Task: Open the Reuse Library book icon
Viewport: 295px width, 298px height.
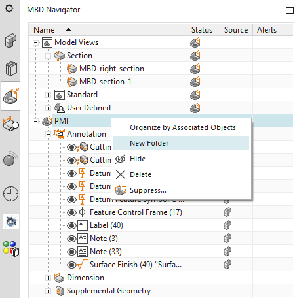Action: 11,69
